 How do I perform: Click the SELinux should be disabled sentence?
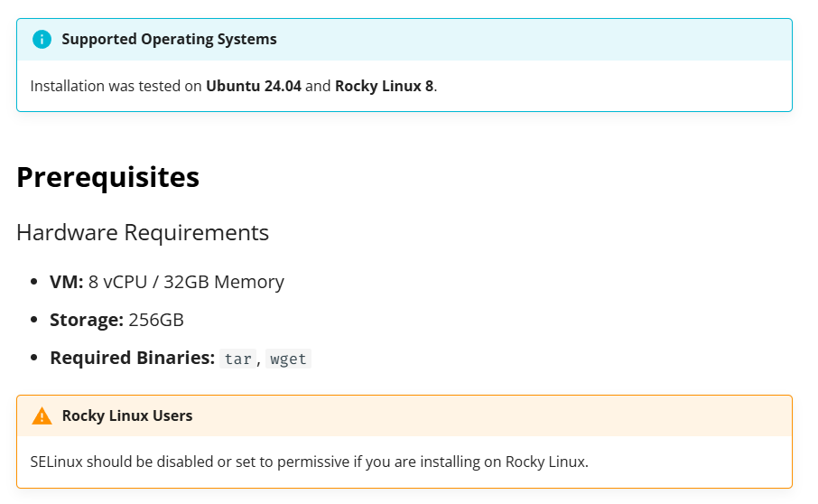point(309,462)
